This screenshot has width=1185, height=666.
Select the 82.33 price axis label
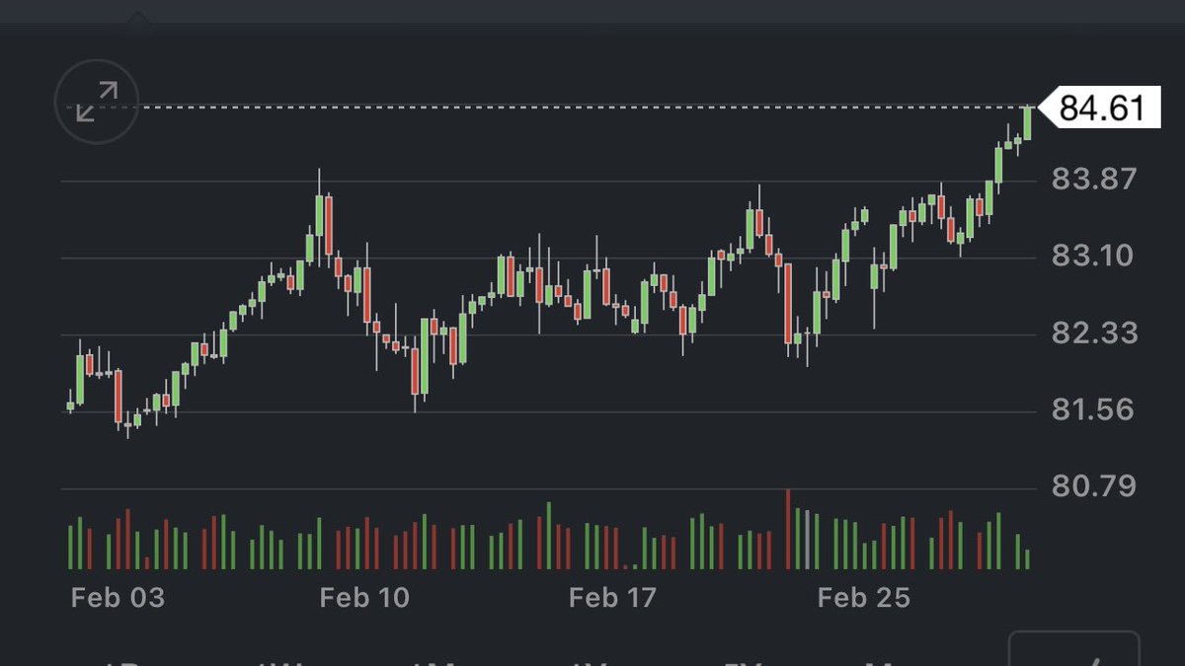[x=1094, y=333]
